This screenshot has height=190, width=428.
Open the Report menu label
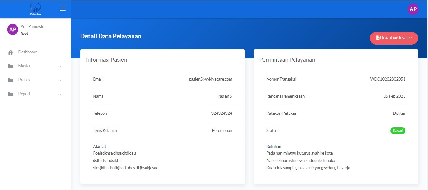click(x=24, y=94)
